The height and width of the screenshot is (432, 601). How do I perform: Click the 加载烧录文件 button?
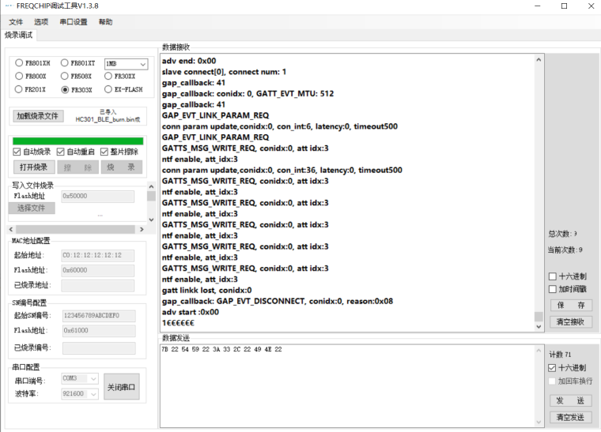(37, 116)
